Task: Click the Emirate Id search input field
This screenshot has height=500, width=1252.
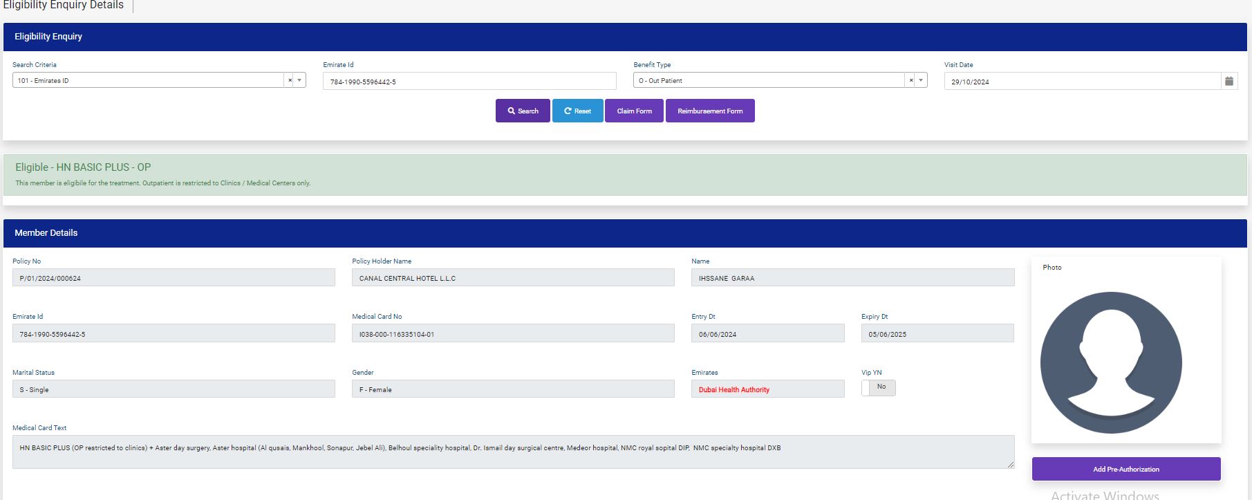Action: pos(469,82)
